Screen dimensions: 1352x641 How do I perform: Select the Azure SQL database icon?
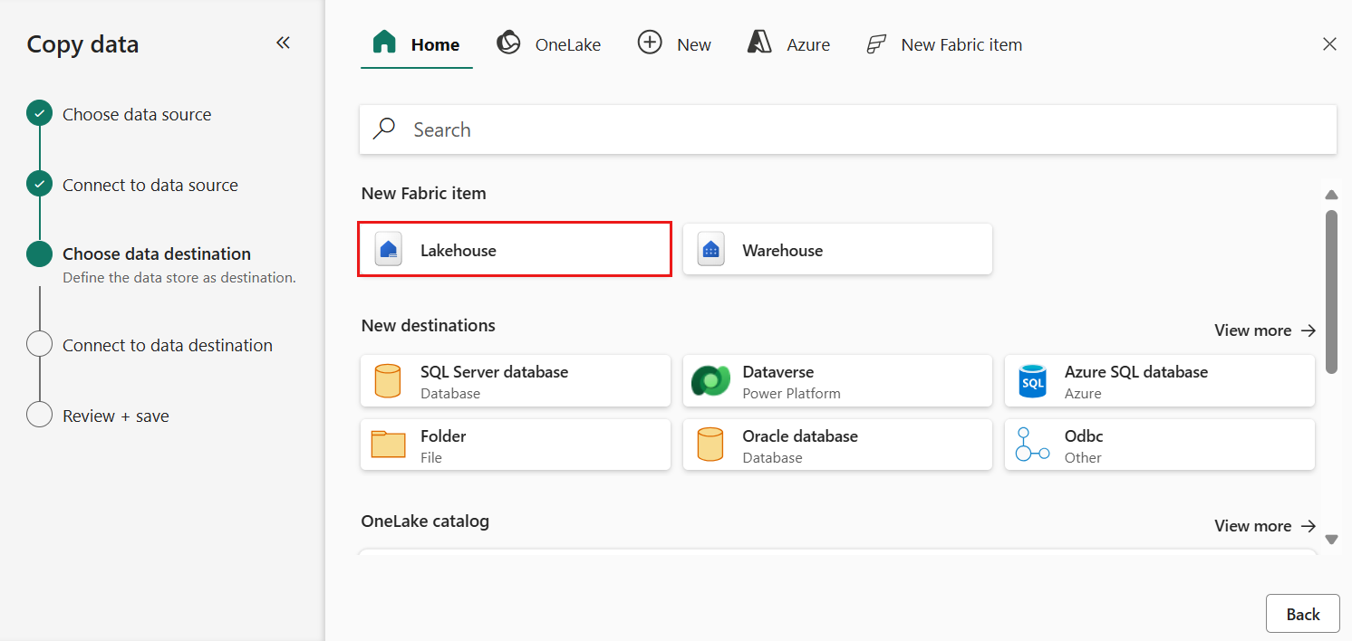(x=1032, y=381)
